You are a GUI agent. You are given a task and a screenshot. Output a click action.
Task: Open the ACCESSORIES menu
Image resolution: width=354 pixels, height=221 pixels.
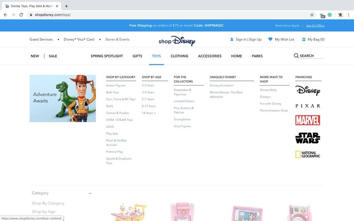(210, 56)
